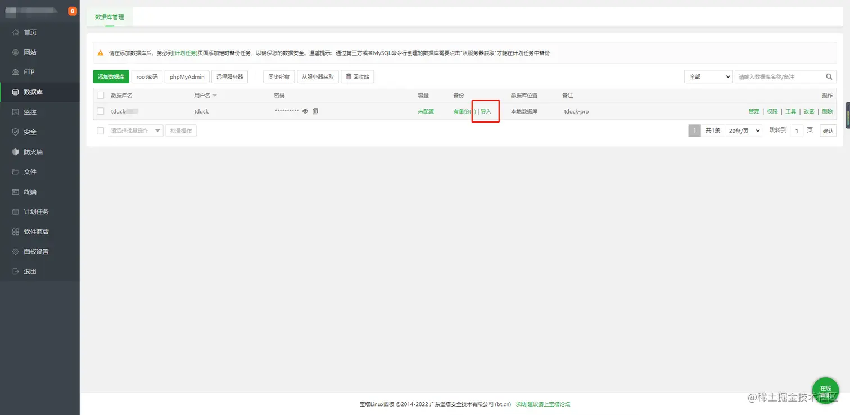Click 同步所有 button
This screenshot has width=850, height=415.
point(279,76)
